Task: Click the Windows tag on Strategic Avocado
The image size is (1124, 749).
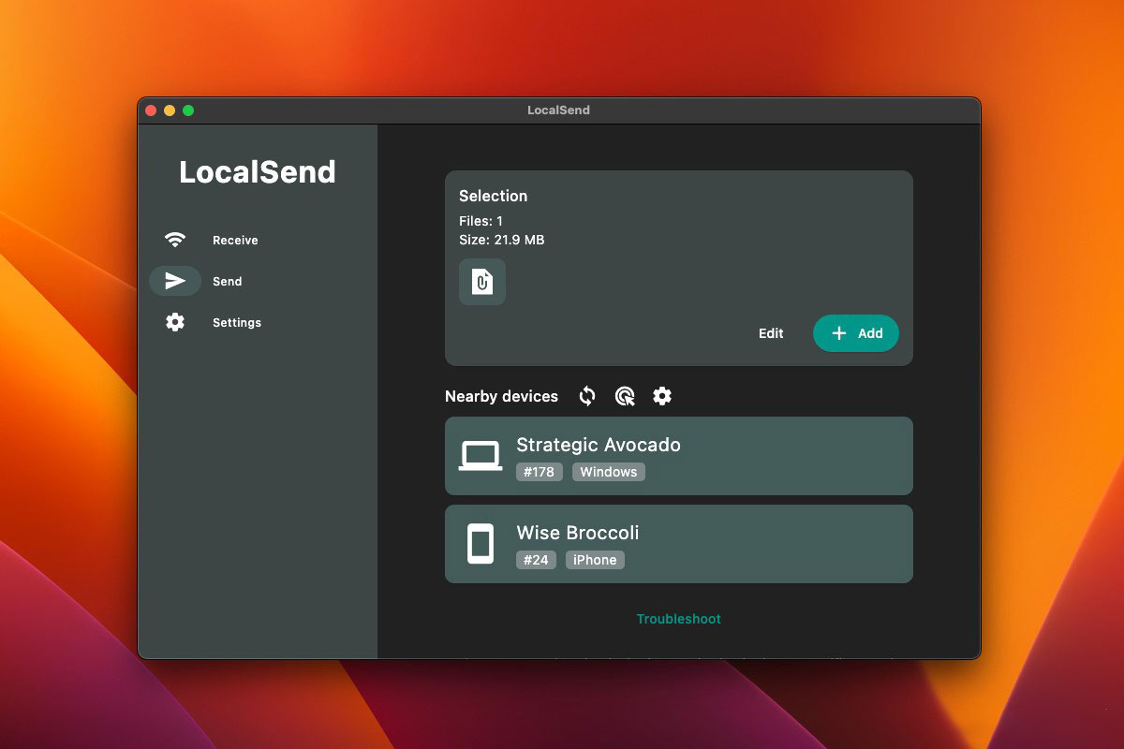Action: 609,472
